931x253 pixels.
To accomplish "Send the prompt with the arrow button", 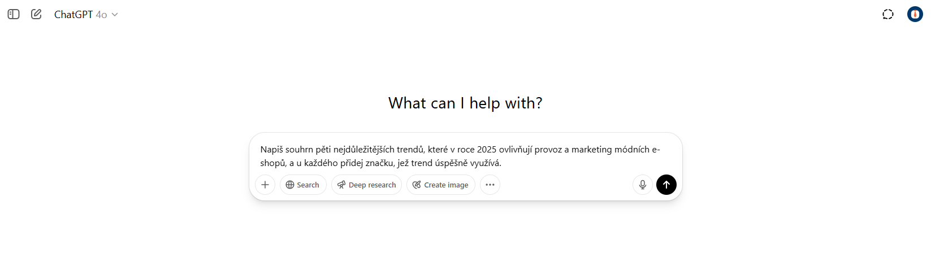I will (666, 185).
